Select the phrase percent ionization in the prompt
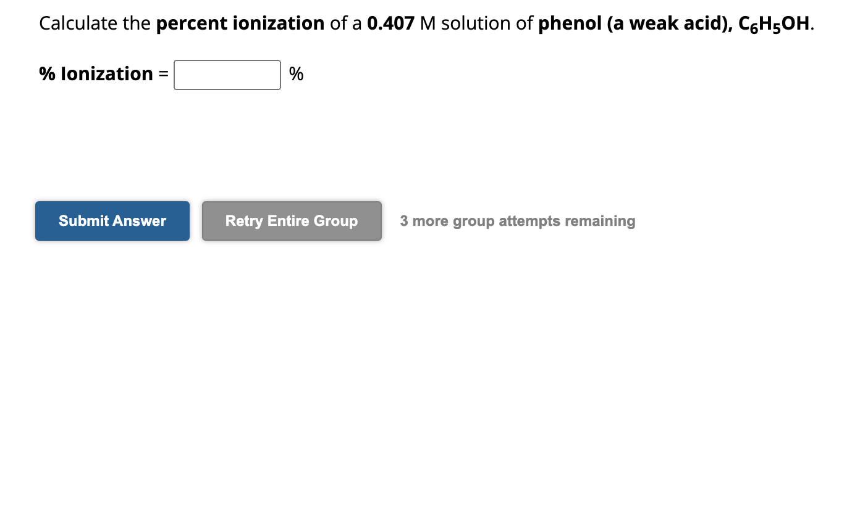 [240, 23]
